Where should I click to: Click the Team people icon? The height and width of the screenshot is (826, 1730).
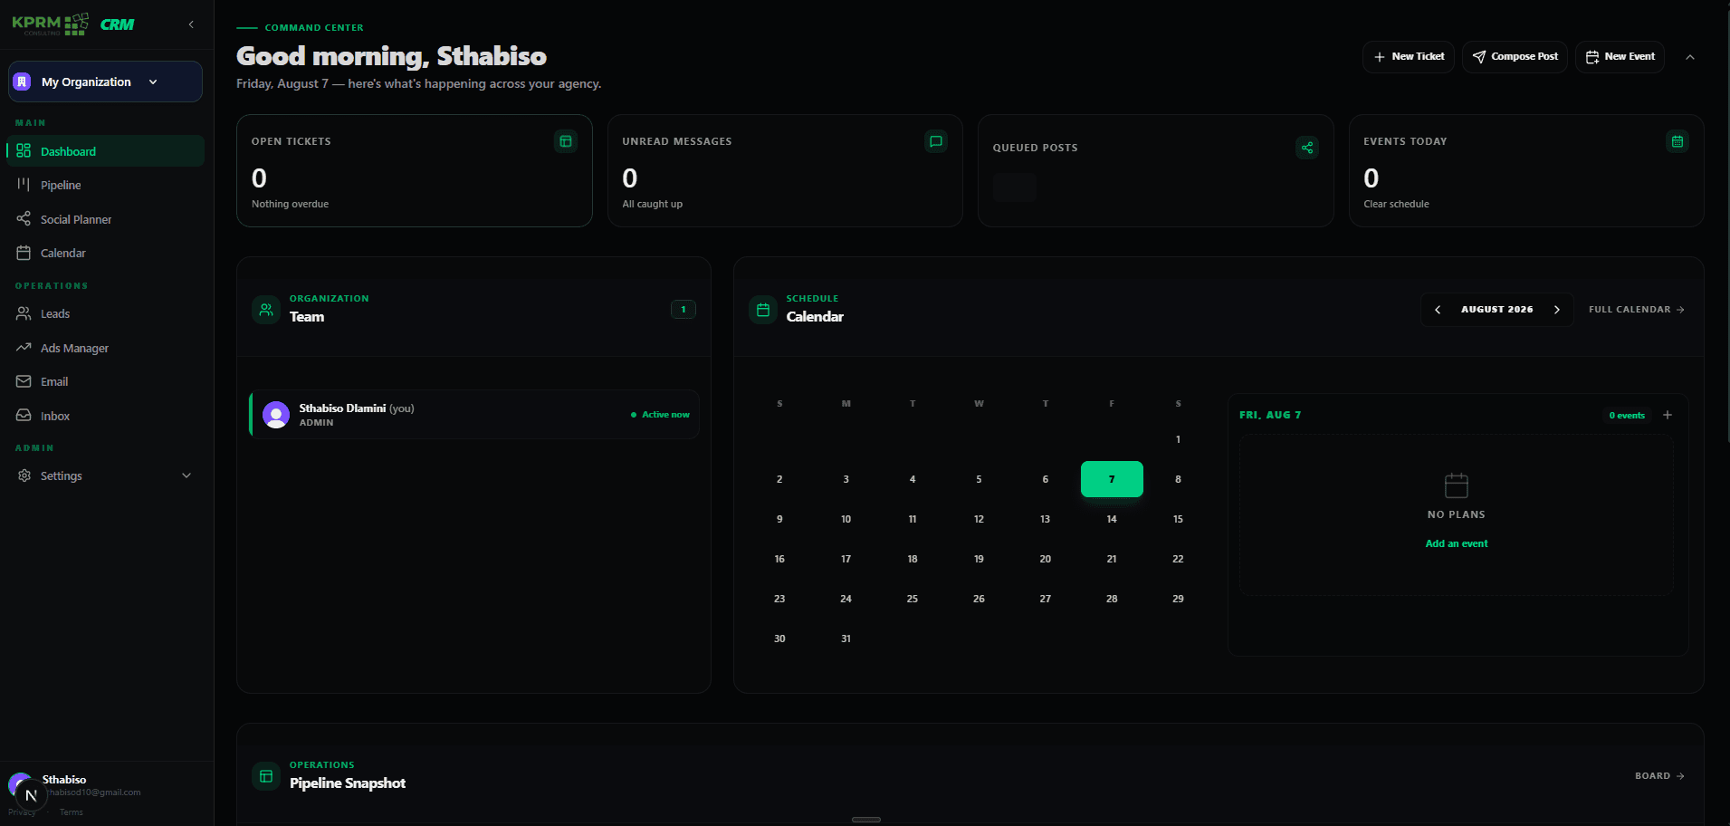pos(266,310)
